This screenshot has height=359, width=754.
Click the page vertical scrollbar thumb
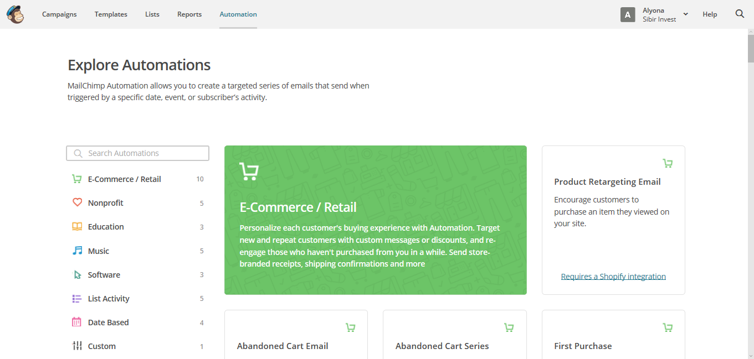point(750,46)
